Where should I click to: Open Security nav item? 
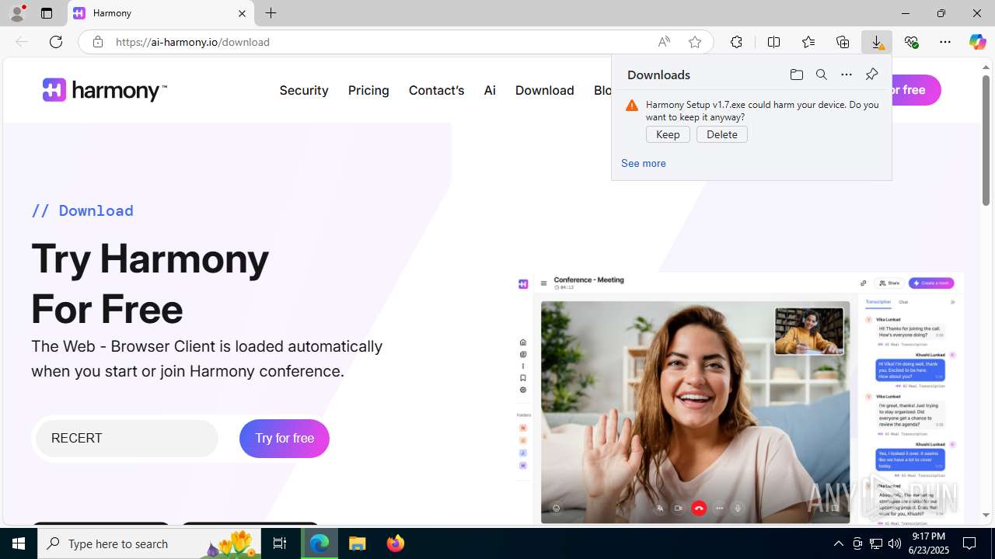coord(304,90)
